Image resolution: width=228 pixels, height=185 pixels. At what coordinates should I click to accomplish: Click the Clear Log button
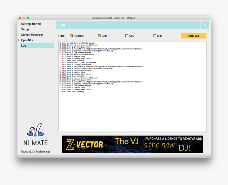pos(194,36)
